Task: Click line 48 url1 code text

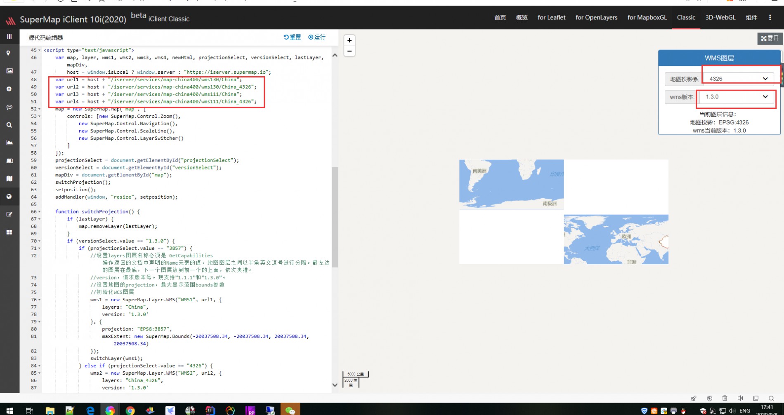Action: pyautogui.click(x=149, y=80)
